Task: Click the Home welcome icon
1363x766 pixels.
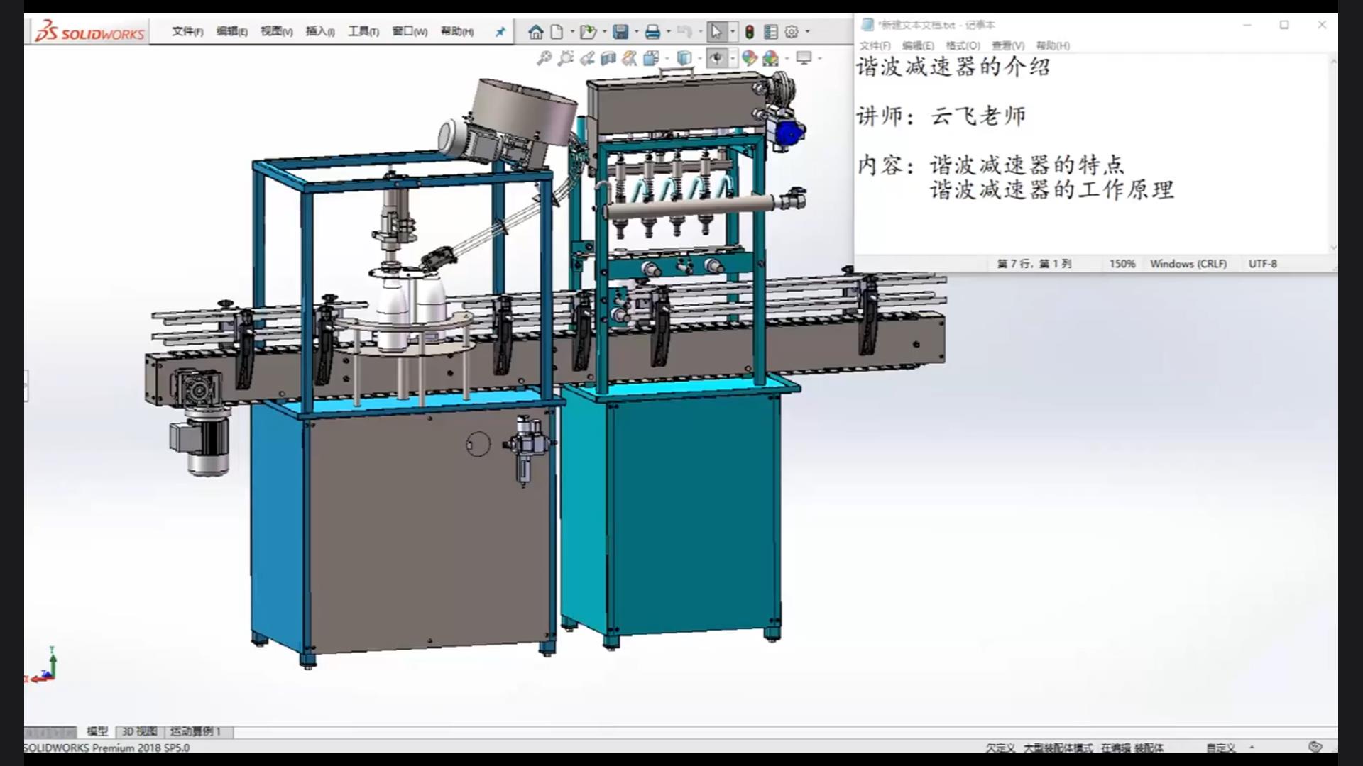Action: pyautogui.click(x=536, y=32)
